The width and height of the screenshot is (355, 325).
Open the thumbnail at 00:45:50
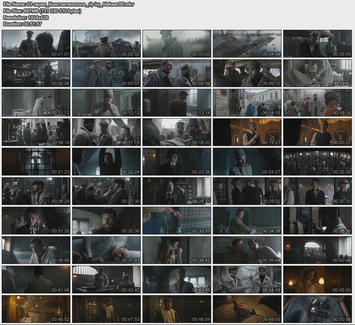(x=317, y=280)
